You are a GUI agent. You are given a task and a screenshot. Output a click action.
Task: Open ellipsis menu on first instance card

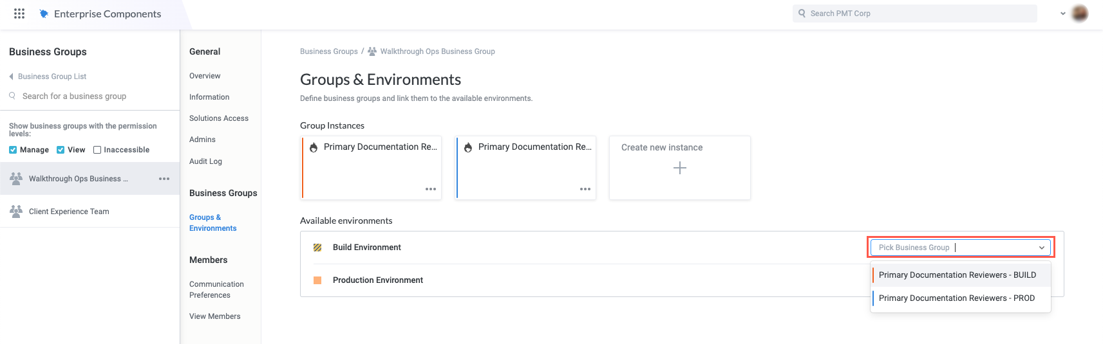[431, 189]
